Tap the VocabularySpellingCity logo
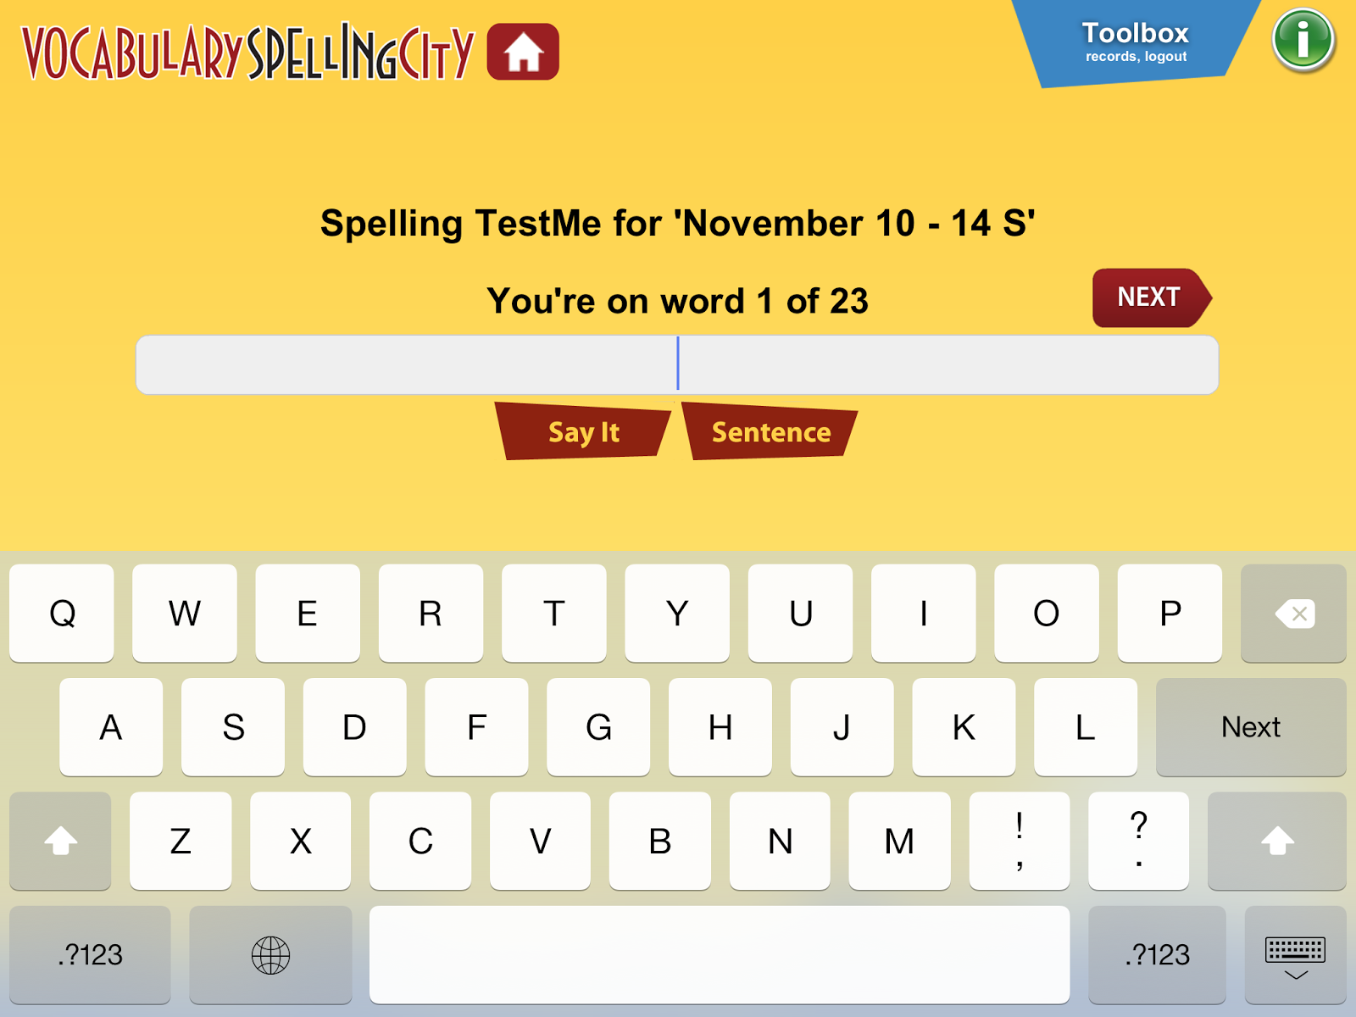This screenshot has width=1356, height=1017. [x=247, y=53]
